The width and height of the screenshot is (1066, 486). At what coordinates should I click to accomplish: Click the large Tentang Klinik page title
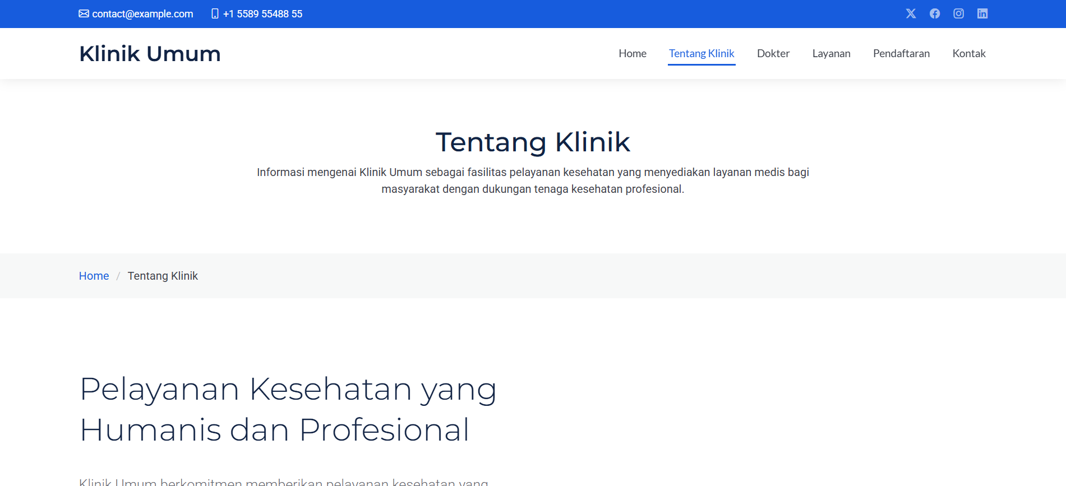click(533, 142)
